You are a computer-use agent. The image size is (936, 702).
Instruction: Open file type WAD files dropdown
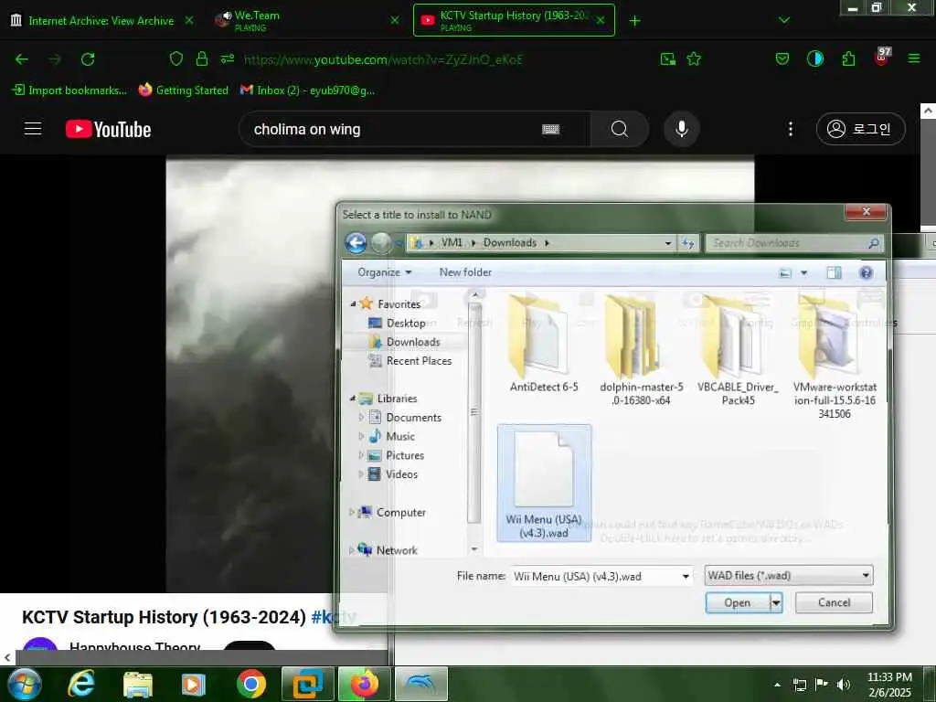click(x=789, y=576)
